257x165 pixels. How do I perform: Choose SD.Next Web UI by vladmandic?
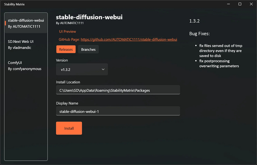(x=26, y=44)
